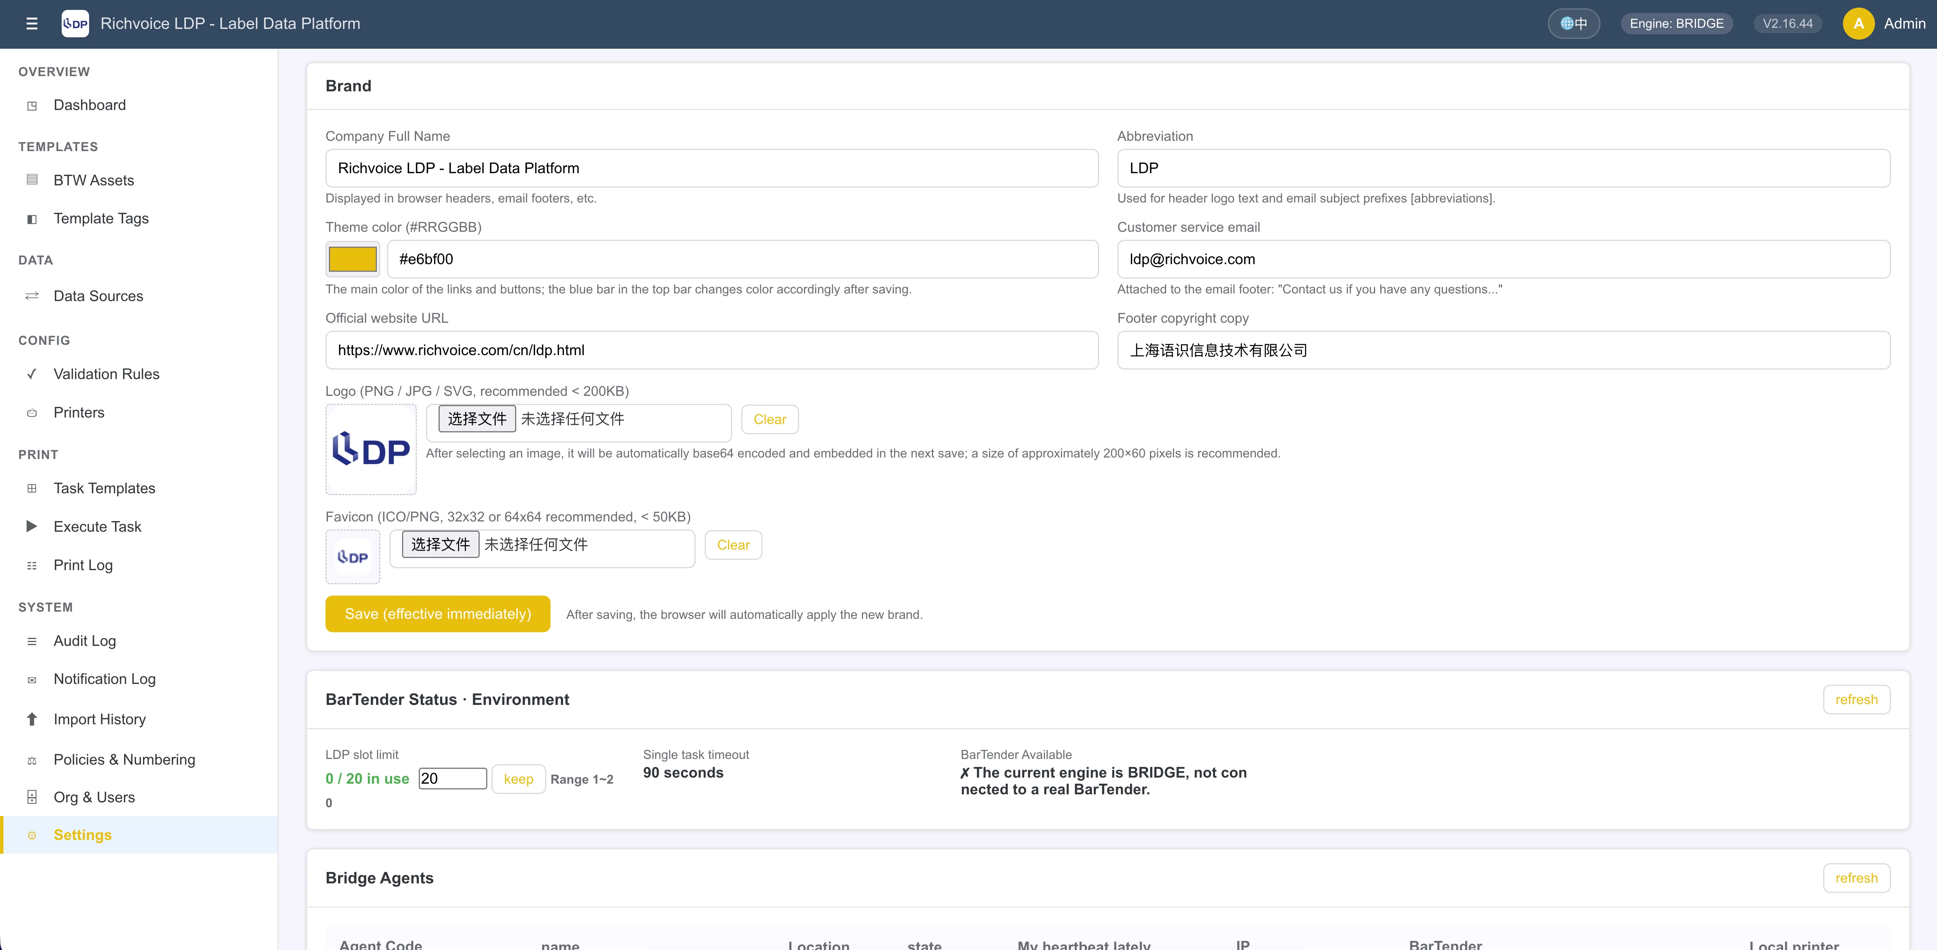Go to BTW Assets
Viewport: 1937px width, 950px height.
[138, 180]
